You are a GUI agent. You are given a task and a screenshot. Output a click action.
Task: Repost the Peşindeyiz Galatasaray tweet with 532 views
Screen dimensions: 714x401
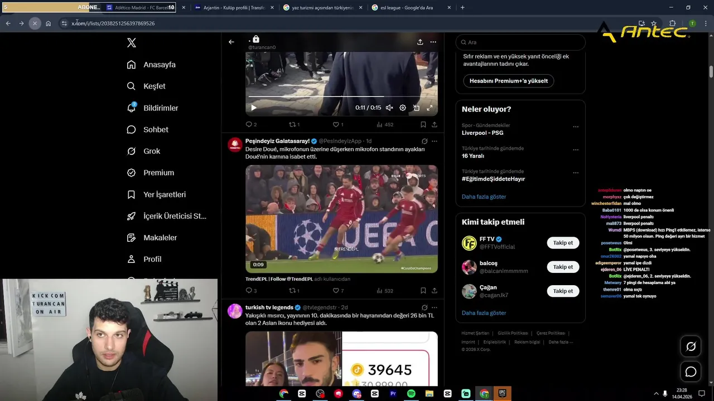tap(294, 291)
